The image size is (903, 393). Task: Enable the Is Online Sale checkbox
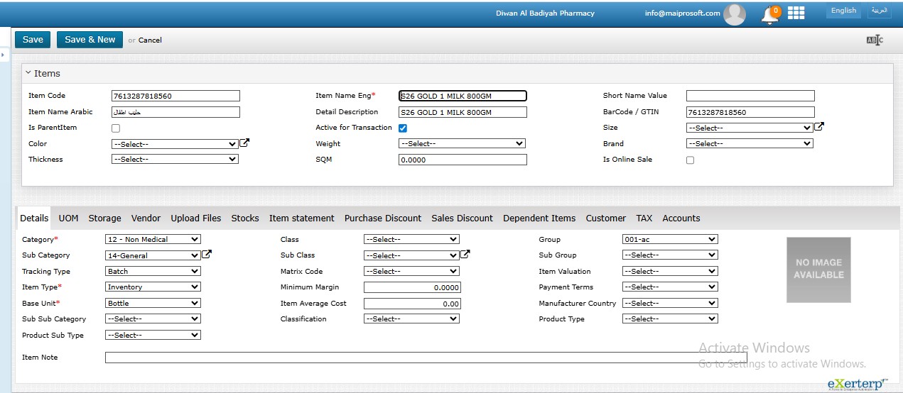coord(690,160)
